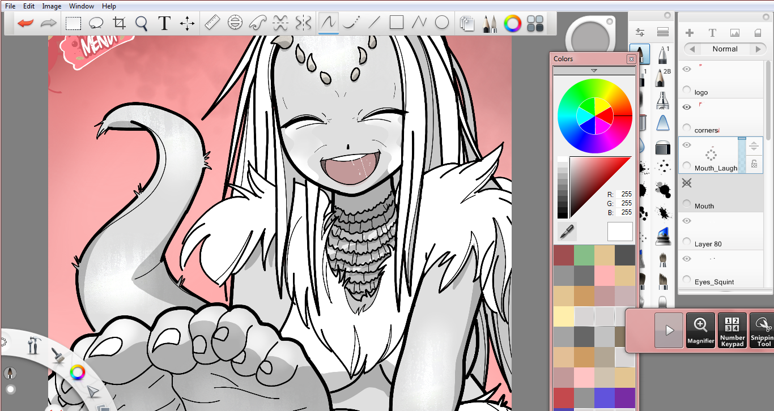Enable the Ruler guide

212,23
